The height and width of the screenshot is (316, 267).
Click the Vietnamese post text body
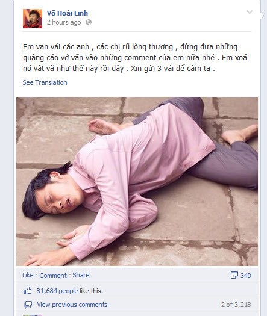coord(135,58)
